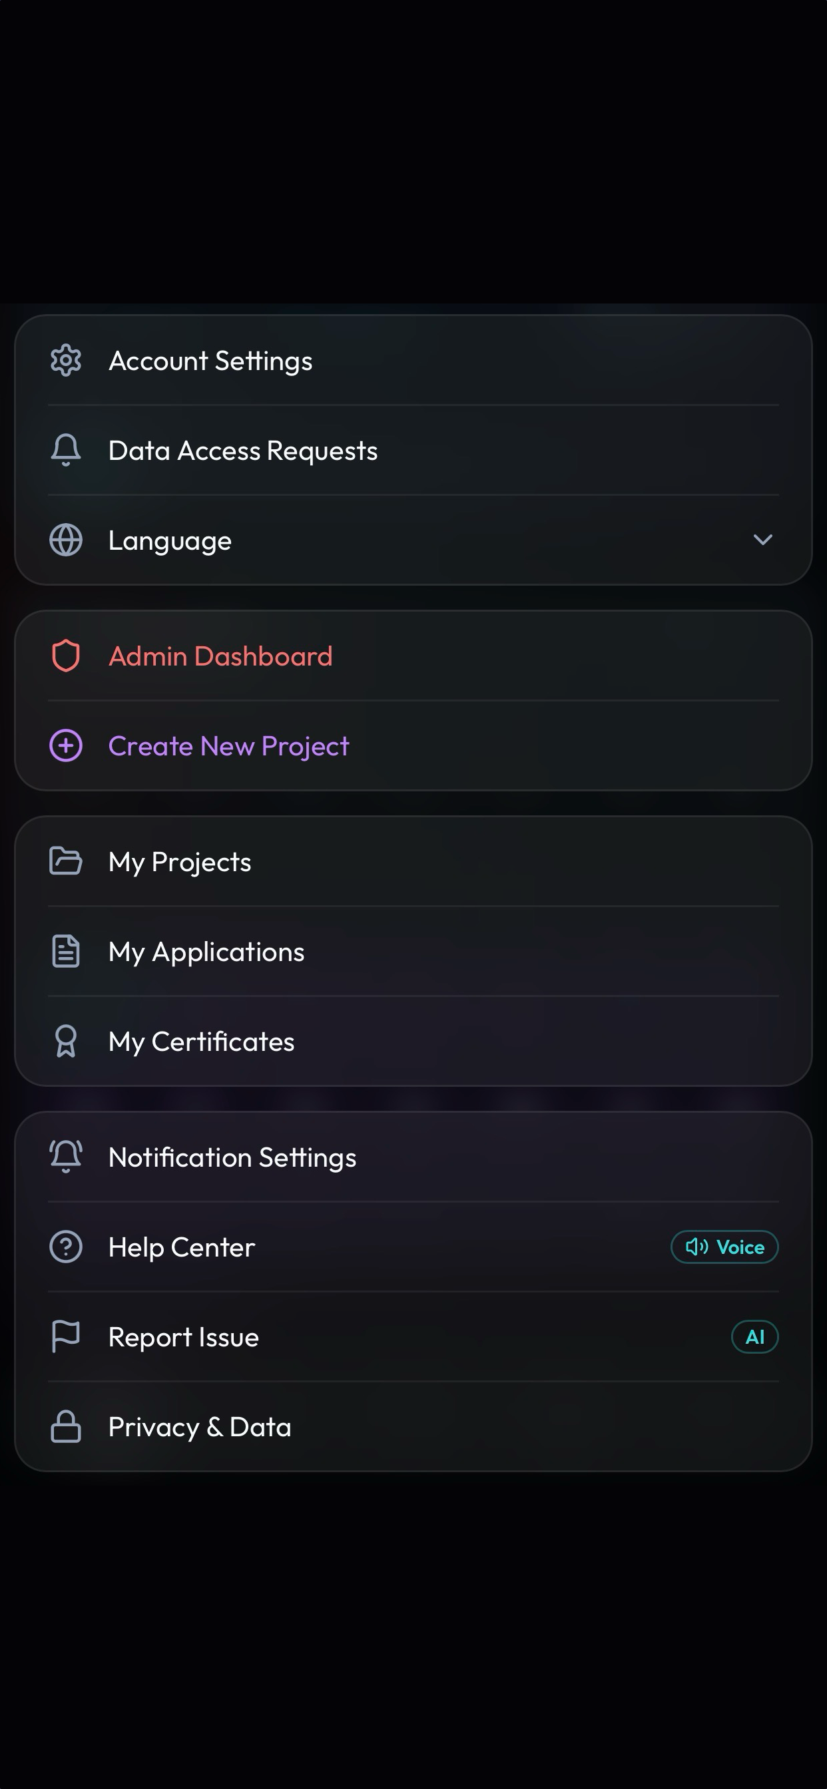The image size is (827, 1789).
Task: Go to Account Settings text label
Action: (x=210, y=361)
